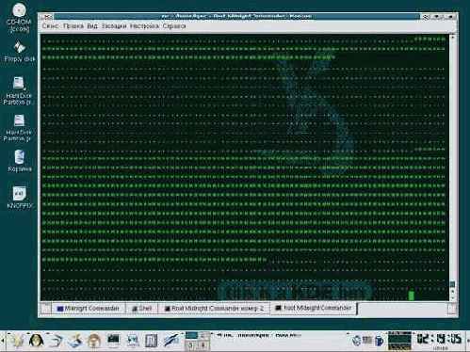Click the fifth panel launcher icon
The width and height of the screenshot is (470, 352).
click(x=93, y=340)
